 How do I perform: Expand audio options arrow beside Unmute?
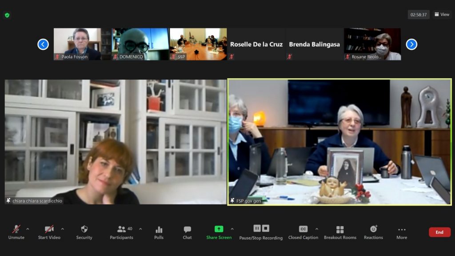(28, 229)
